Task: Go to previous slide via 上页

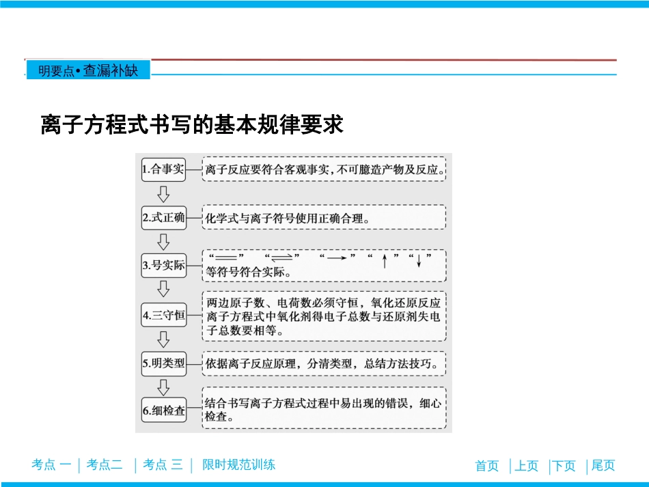Action: [526, 466]
